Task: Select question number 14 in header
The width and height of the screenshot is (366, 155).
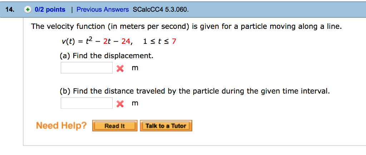Action: pos(10,10)
